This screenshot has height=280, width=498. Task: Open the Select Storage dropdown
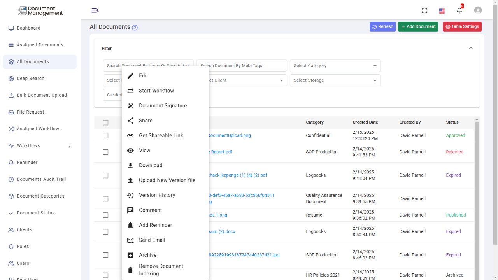(x=335, y=80)
